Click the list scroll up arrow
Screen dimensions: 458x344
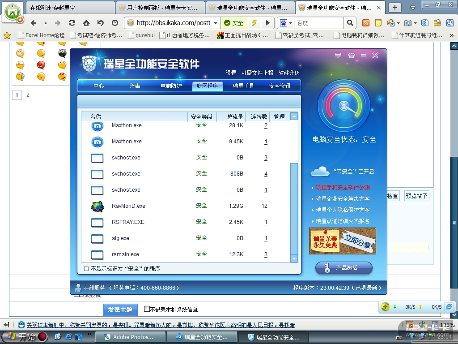(294, 116)
